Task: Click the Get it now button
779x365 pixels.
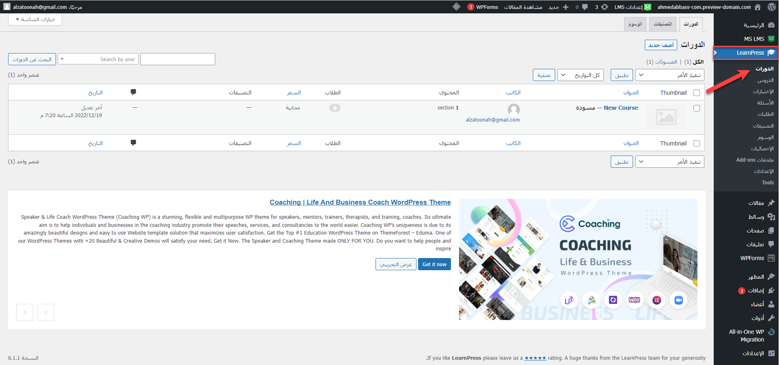Action: [434, 264]
